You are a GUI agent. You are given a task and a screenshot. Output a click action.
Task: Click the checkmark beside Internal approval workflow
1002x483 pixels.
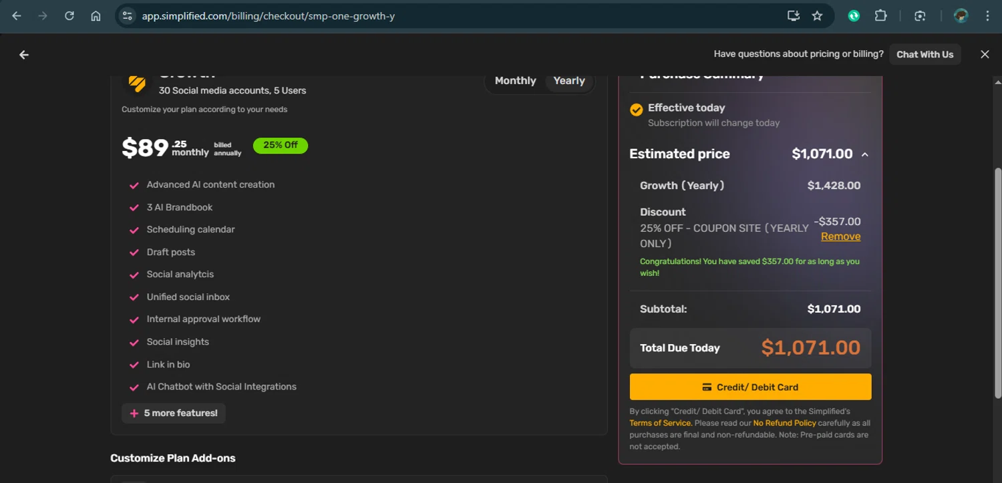(134, 319)
